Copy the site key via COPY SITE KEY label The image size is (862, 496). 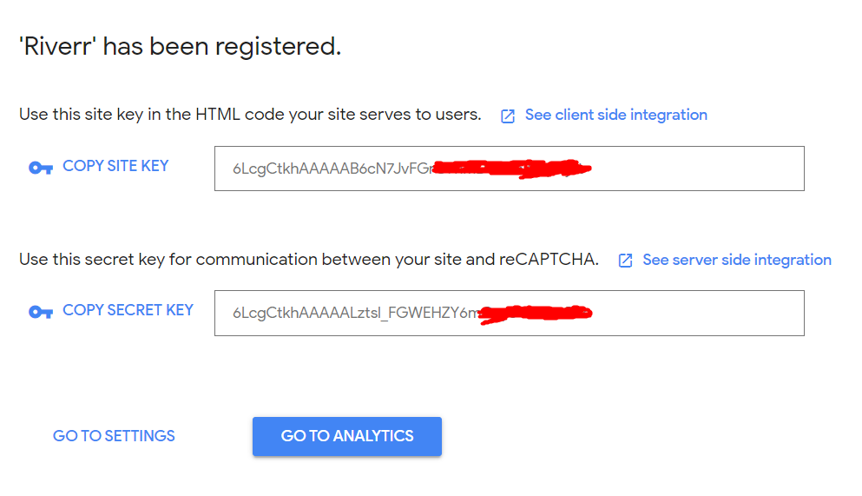coord(115,166)
